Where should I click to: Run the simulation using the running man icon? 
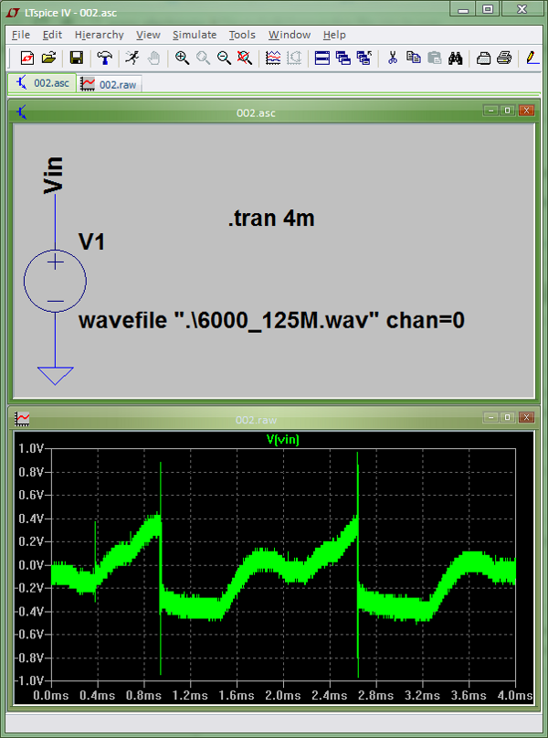click(132, 58)
